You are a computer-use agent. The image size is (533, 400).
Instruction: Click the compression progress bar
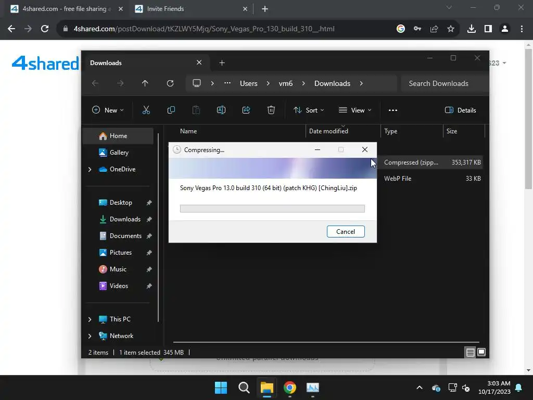tap(272, 208)
